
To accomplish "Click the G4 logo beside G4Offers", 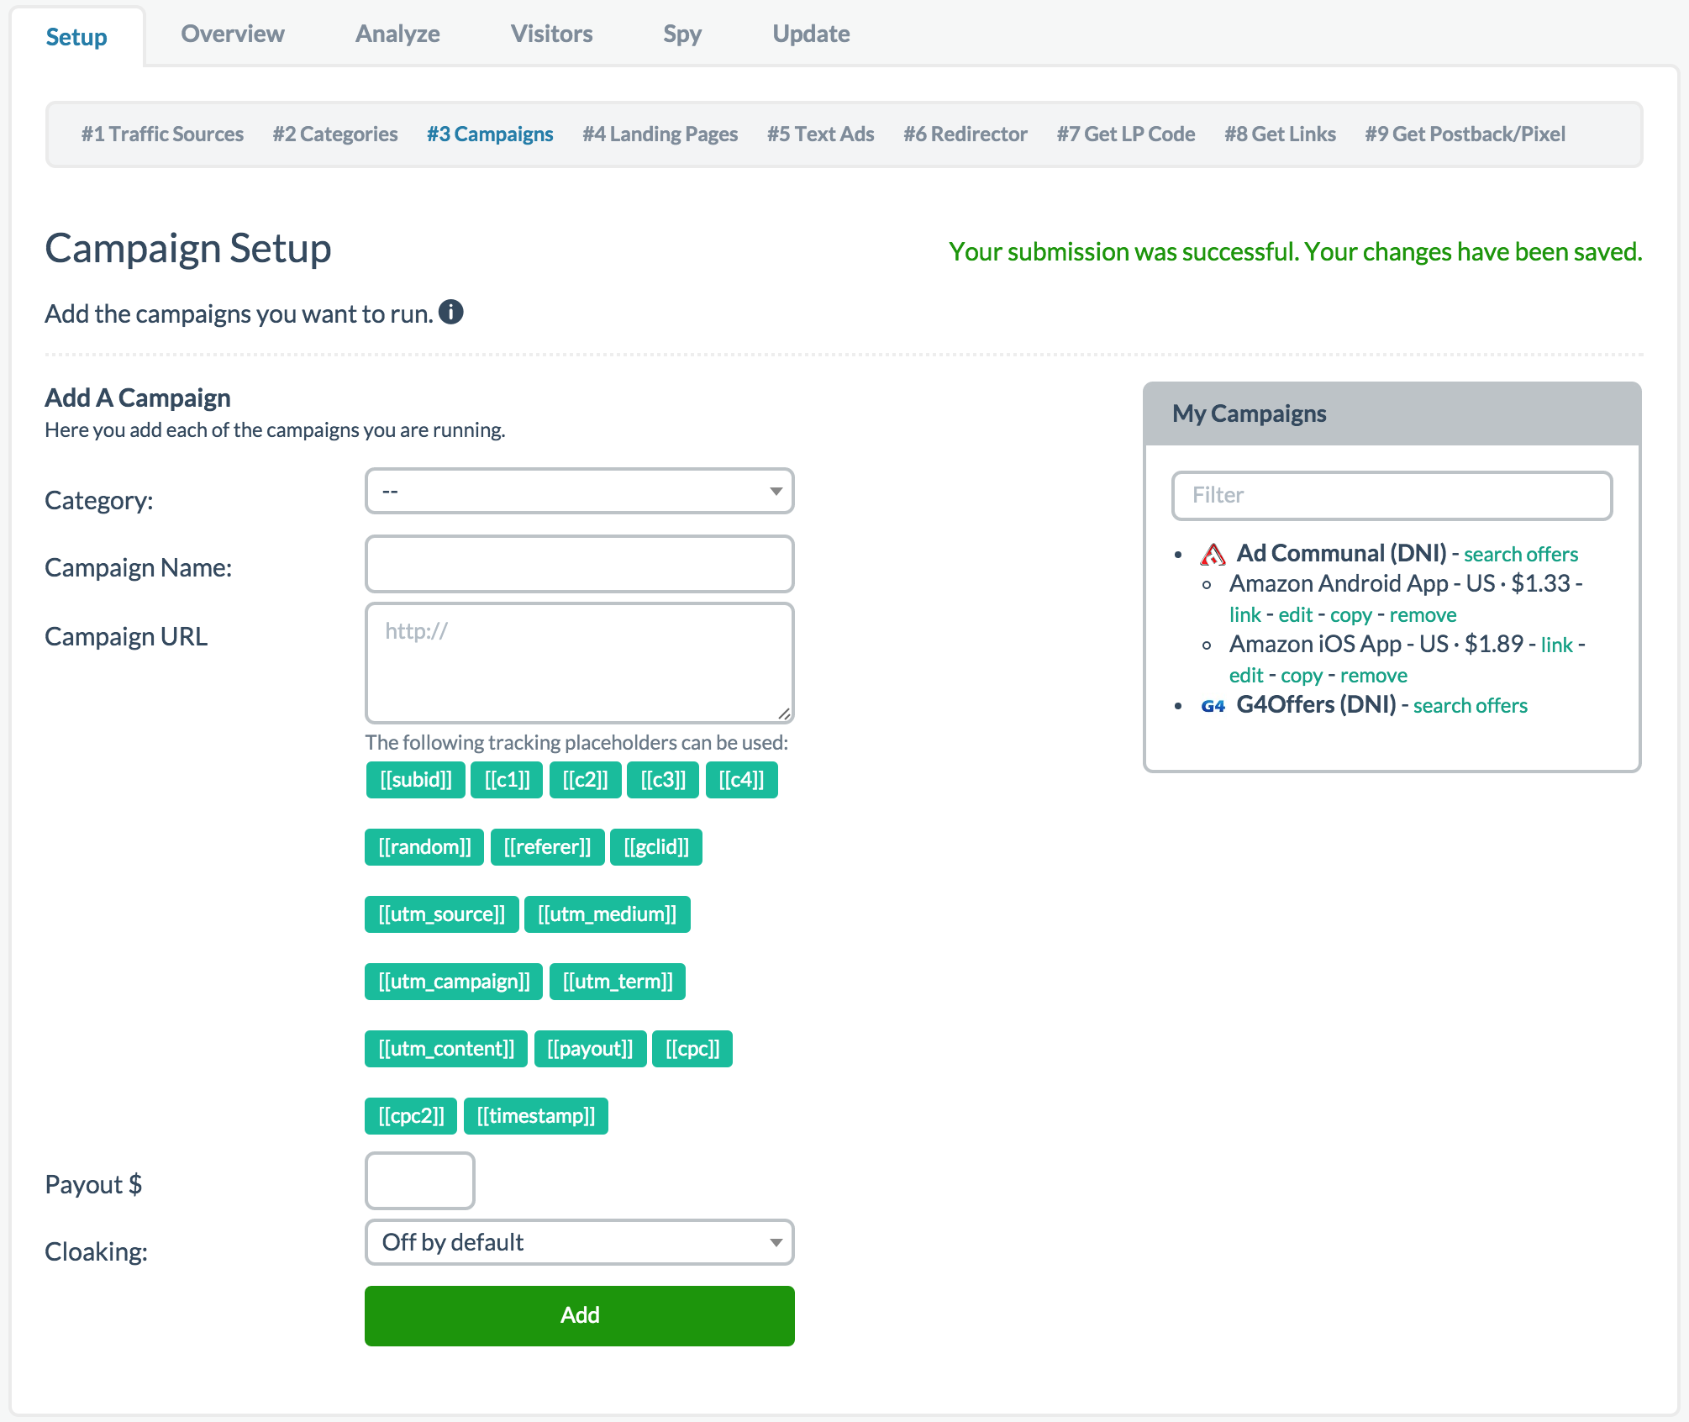I will click(1213, 706).
